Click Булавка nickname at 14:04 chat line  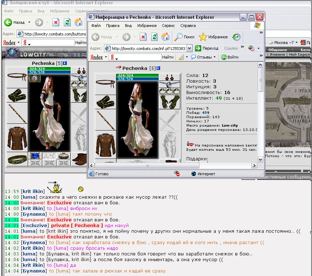34,271
